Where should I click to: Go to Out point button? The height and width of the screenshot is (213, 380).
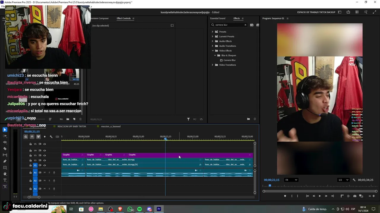[x=332, y=196]
